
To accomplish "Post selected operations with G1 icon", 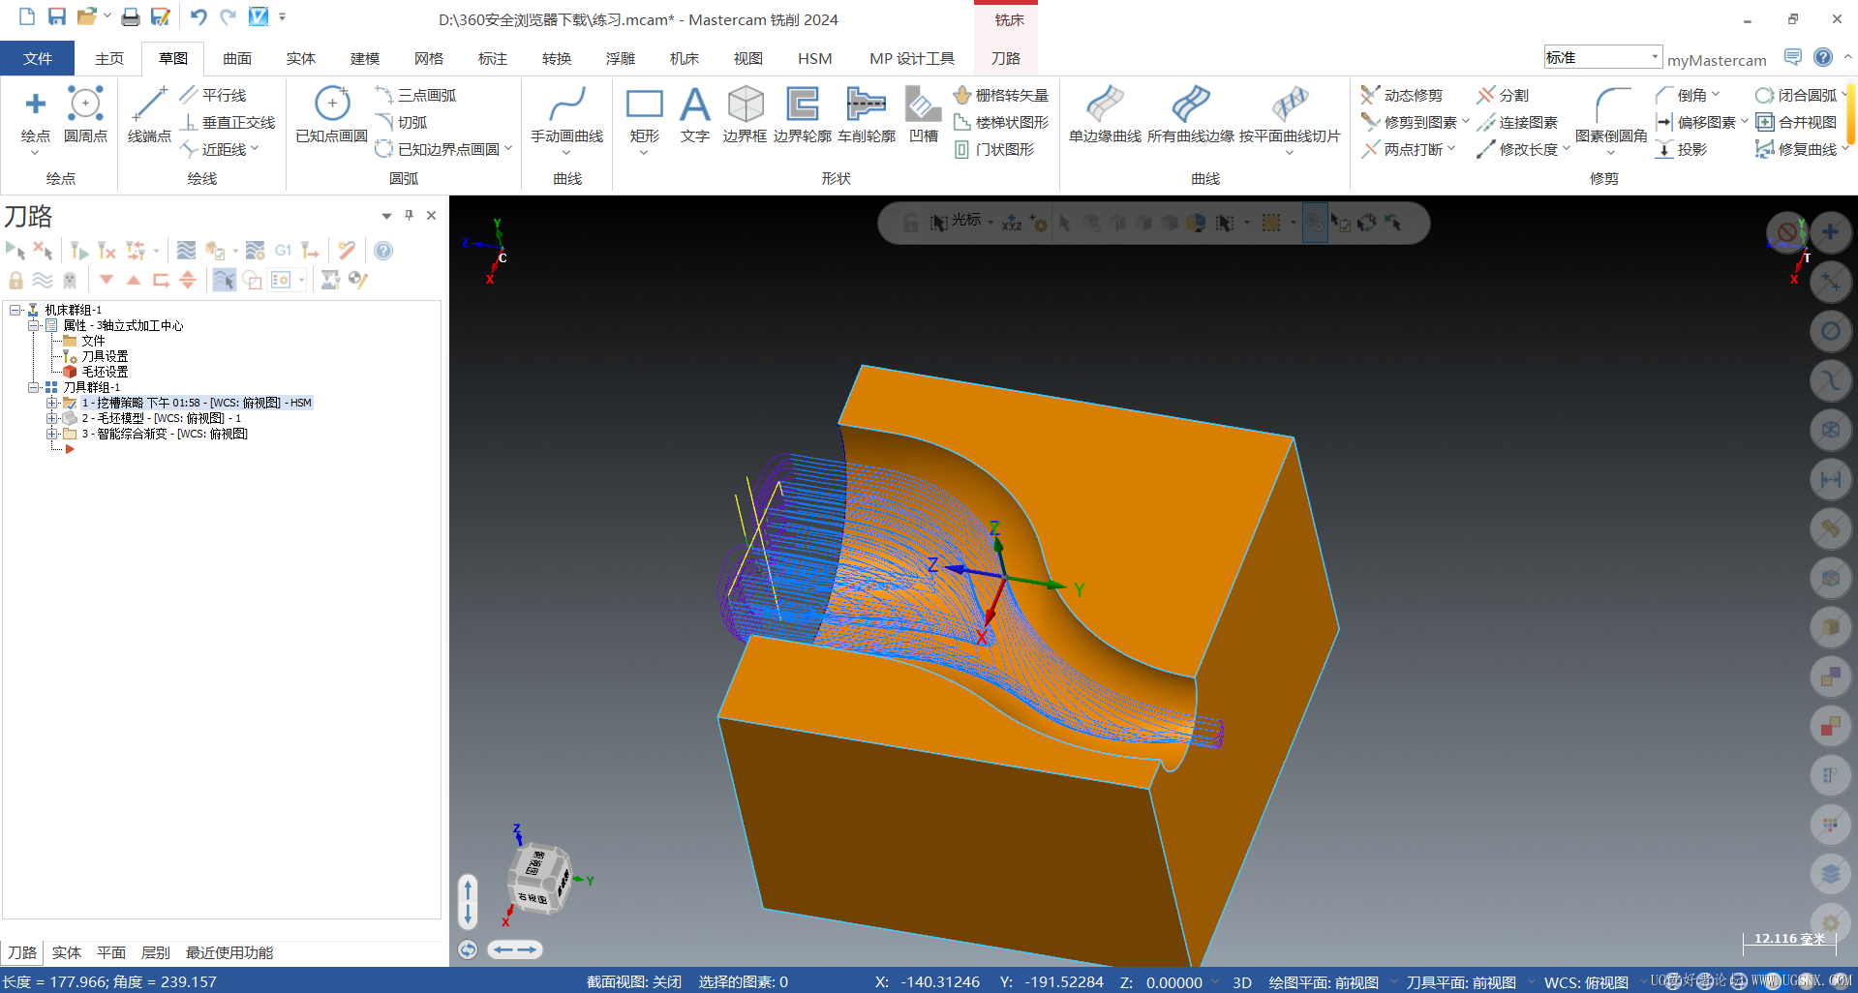I will pos(283,251).
